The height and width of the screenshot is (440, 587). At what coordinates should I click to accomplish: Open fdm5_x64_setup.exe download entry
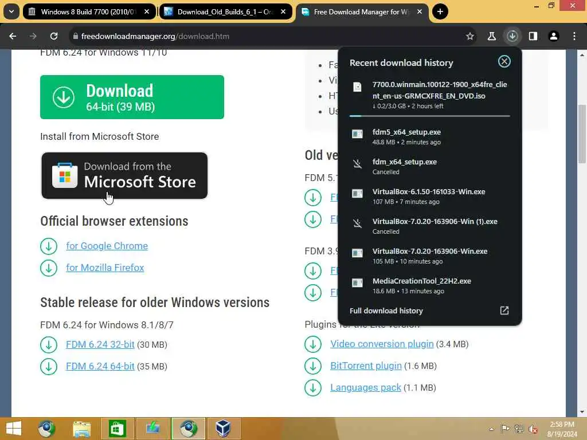click(430, 136)
